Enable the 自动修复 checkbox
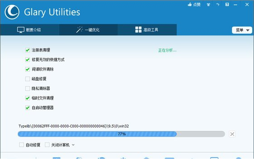 coord(22,145)
